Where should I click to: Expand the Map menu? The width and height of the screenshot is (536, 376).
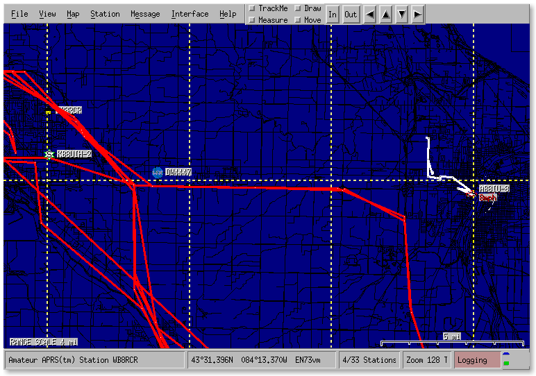(x=73, y=14)
